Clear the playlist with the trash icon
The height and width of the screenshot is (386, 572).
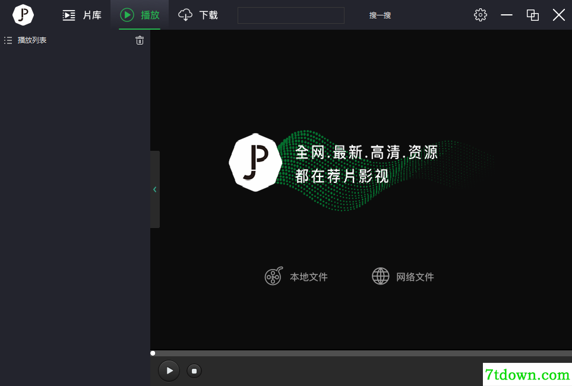click(140, 40)
